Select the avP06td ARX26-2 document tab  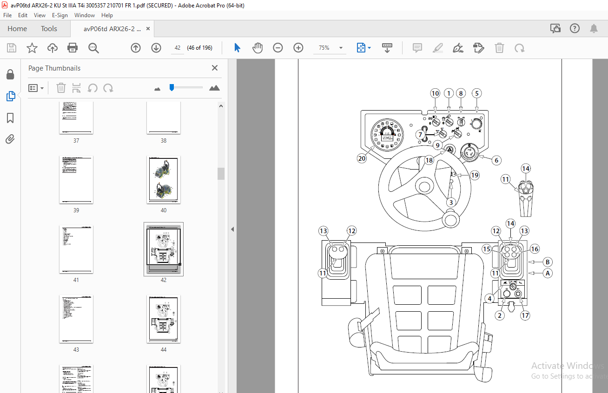pos(112,29)
